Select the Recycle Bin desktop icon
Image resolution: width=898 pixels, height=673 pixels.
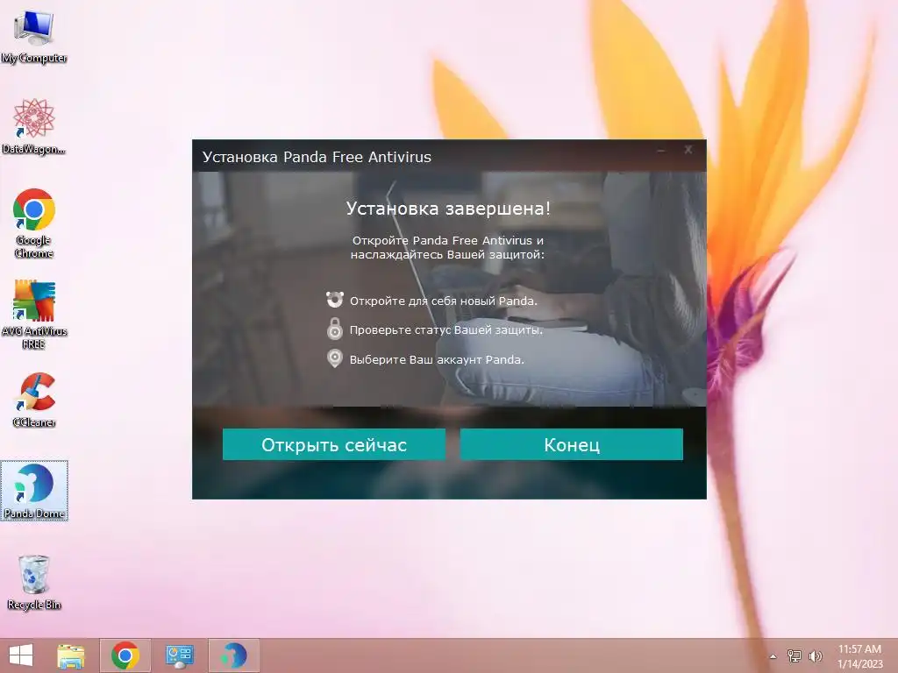[34, 583]
